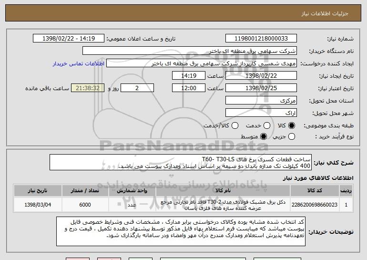Select the جزیی purchase type radio

(292, 136)
